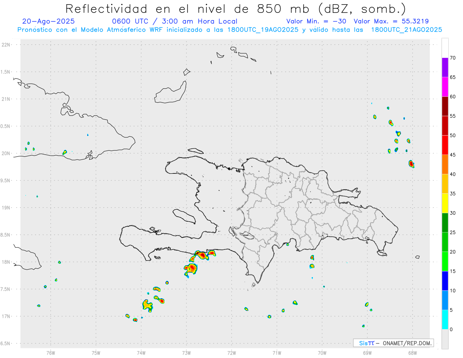Click the magenta 60–65 dBZ colorbar segment
Screen dimensions: 463x358
(445, 87)
